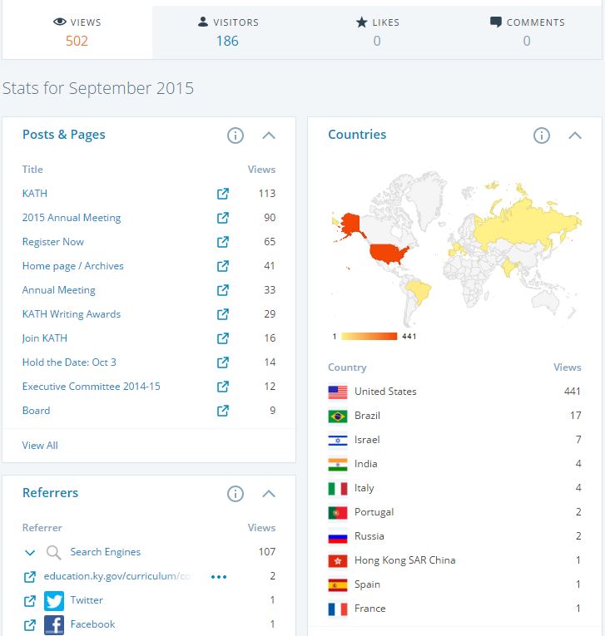Screen dimensions: 605x636
Task: Open external link icon for KATH post
Action: 223,194
